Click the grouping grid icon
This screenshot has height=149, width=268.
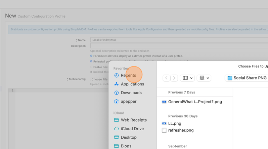pos(202,78)
